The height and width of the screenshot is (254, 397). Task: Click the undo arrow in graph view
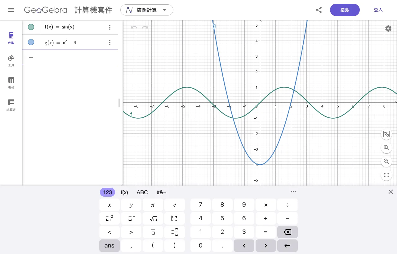[134, 27]
